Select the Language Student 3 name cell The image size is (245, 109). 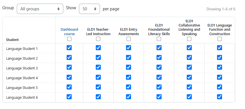(29, 68)
